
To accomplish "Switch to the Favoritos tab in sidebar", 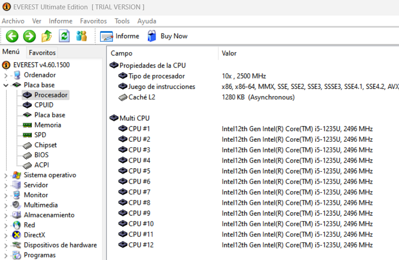I will [x=42, y=52].
